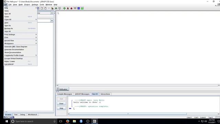Select the Hello.java file tab

[x=63, y=89]
